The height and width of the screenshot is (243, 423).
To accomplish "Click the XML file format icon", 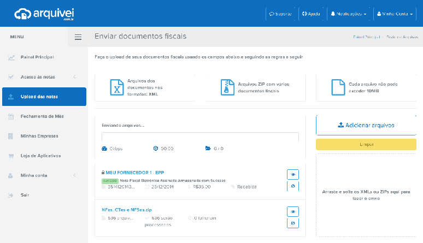I will (116, 87).
